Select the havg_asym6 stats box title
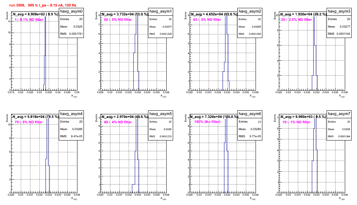Screen dimensions: 357x205 point(250,114)
